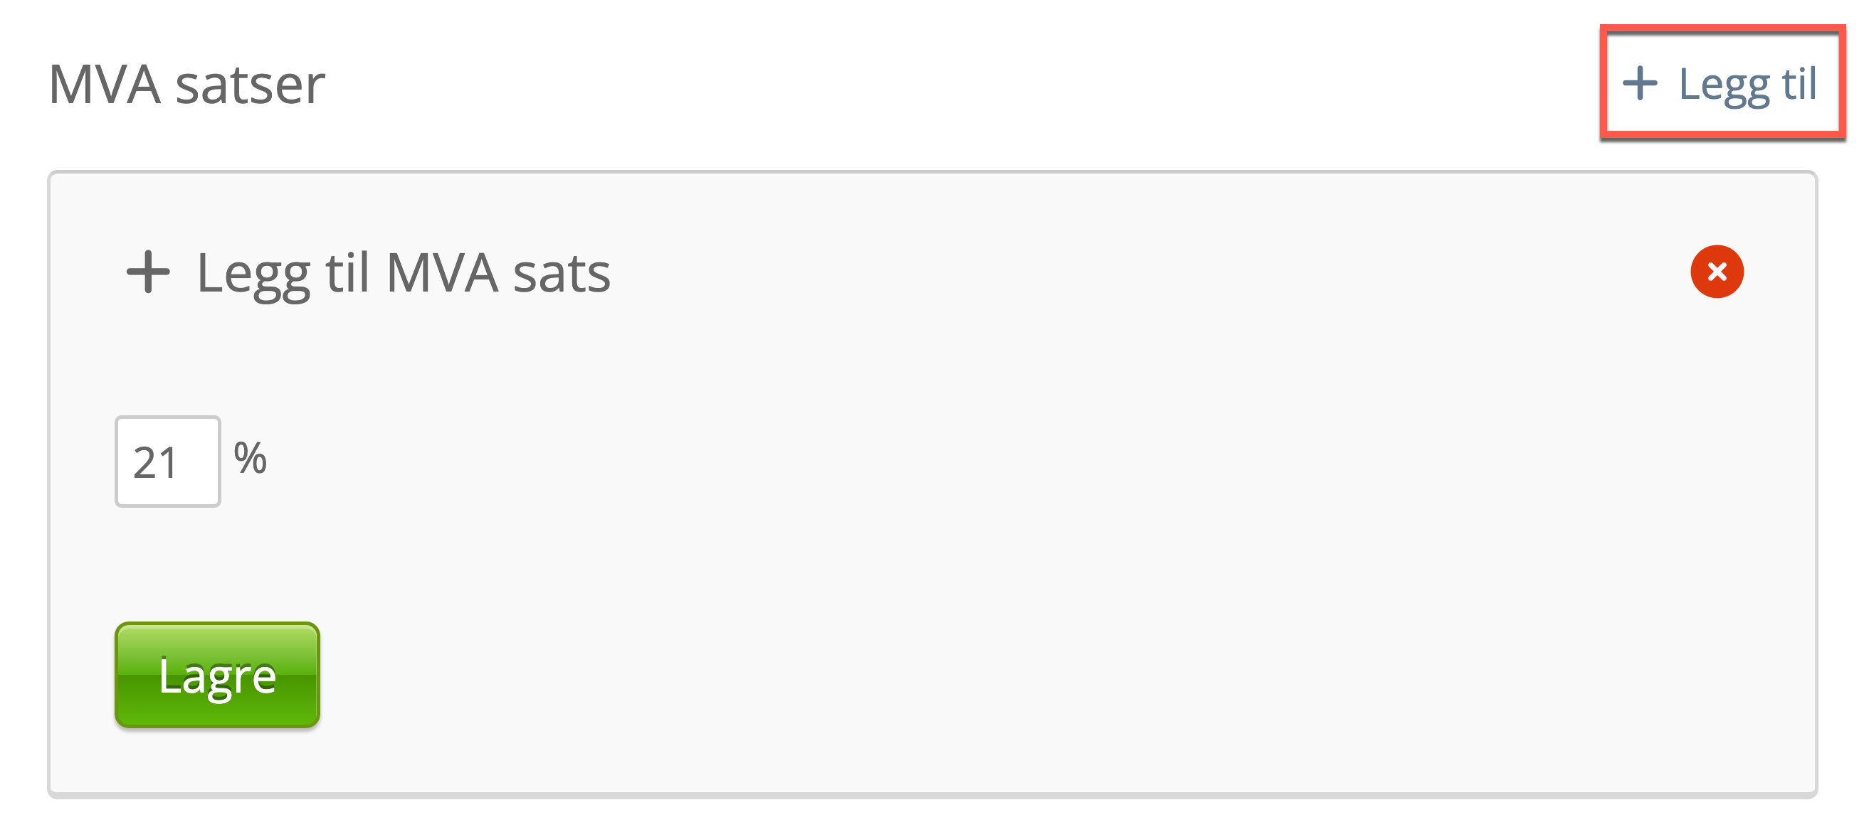The height and width of the screenshot is (832, 1869).
Task: Place cursor in the MVA sats text box
Action: click(x=167, y=462)
